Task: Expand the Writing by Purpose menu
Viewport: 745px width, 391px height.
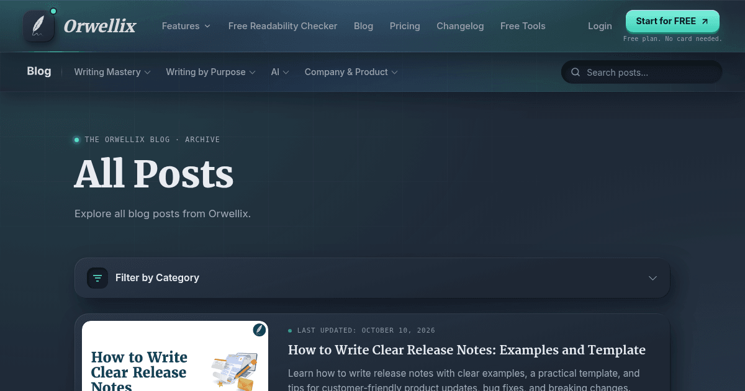Action: tap(210, 72)
